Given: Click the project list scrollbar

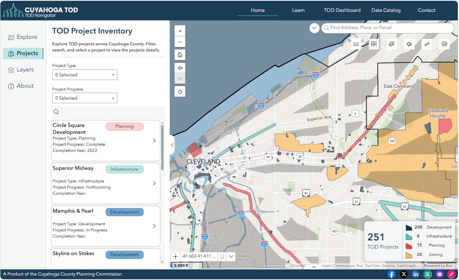Looking at the screenshot, I should click(162, 148).
